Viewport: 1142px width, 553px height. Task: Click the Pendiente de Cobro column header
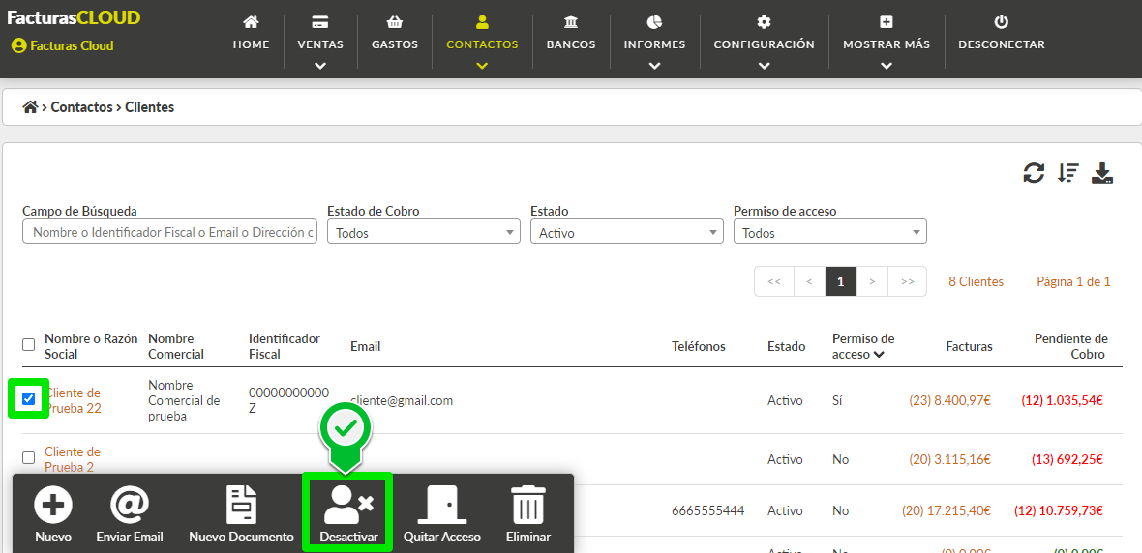(1070, 346)
